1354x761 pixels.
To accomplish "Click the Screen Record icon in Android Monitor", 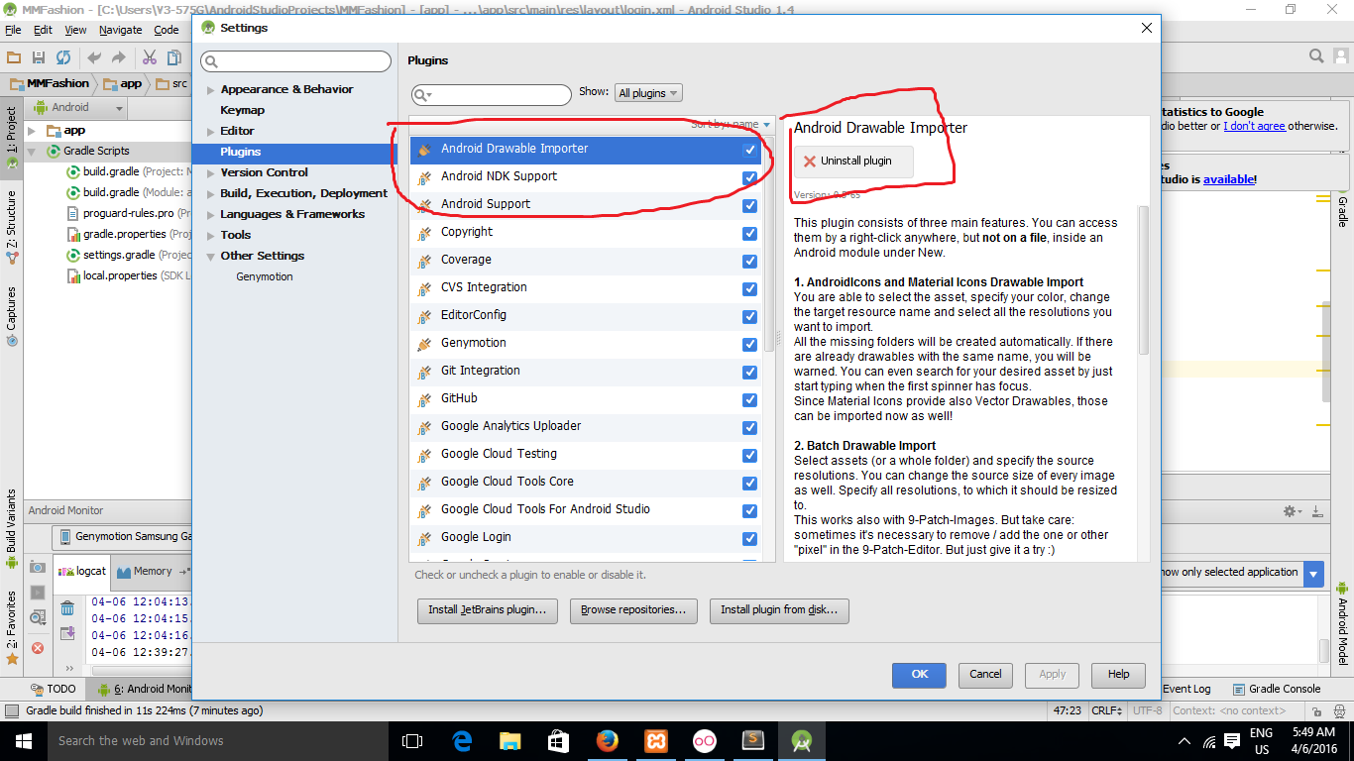I will (x=38, y=593).
